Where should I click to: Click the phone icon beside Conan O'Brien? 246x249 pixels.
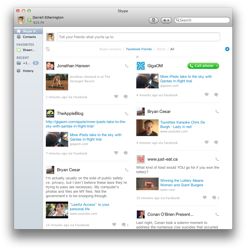217,214
